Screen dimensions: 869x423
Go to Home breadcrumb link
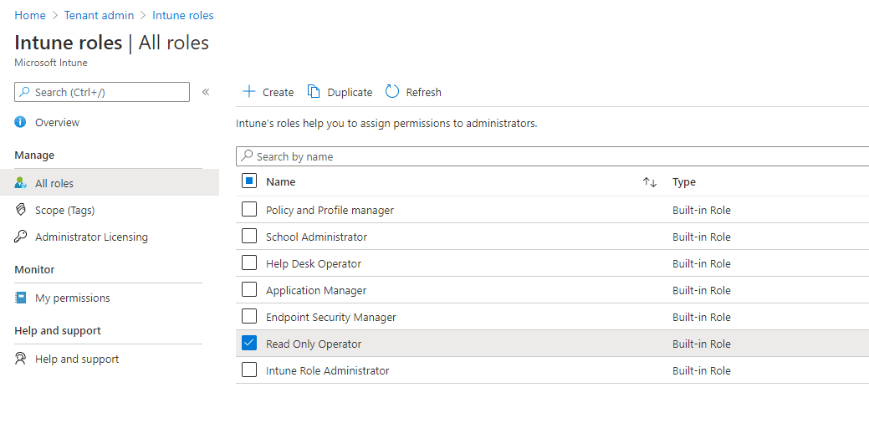tap(30, 16)
